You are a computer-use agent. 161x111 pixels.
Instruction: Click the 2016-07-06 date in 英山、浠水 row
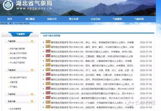point(146,42)
